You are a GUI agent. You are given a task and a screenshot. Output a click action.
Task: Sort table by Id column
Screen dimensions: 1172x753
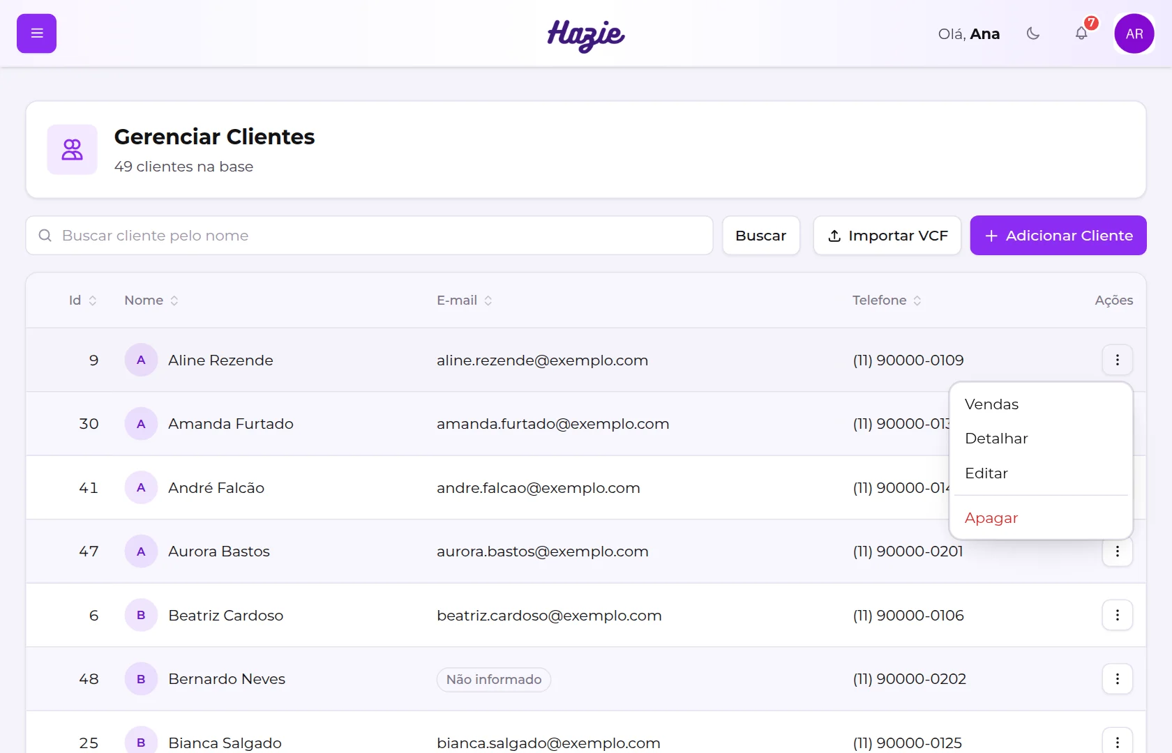pyautogui.click(x=82, y=301)
